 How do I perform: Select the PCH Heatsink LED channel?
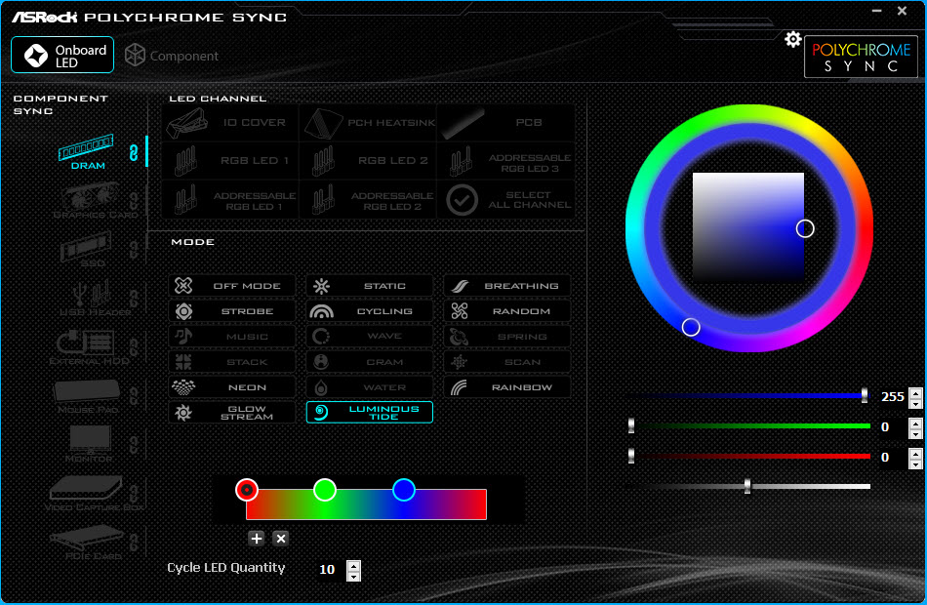point(368,123)
